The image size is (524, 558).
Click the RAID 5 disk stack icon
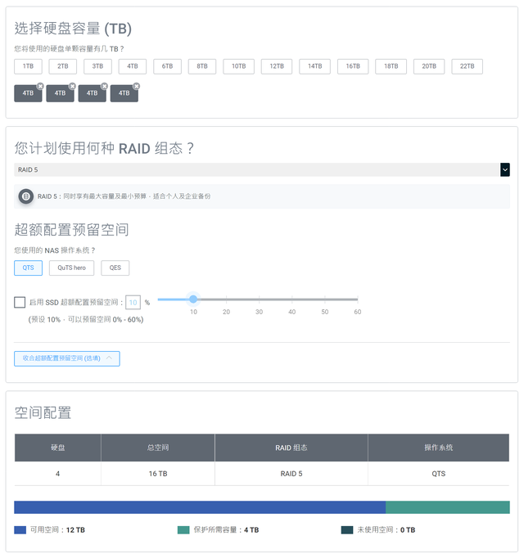click(x=26, y=196)
